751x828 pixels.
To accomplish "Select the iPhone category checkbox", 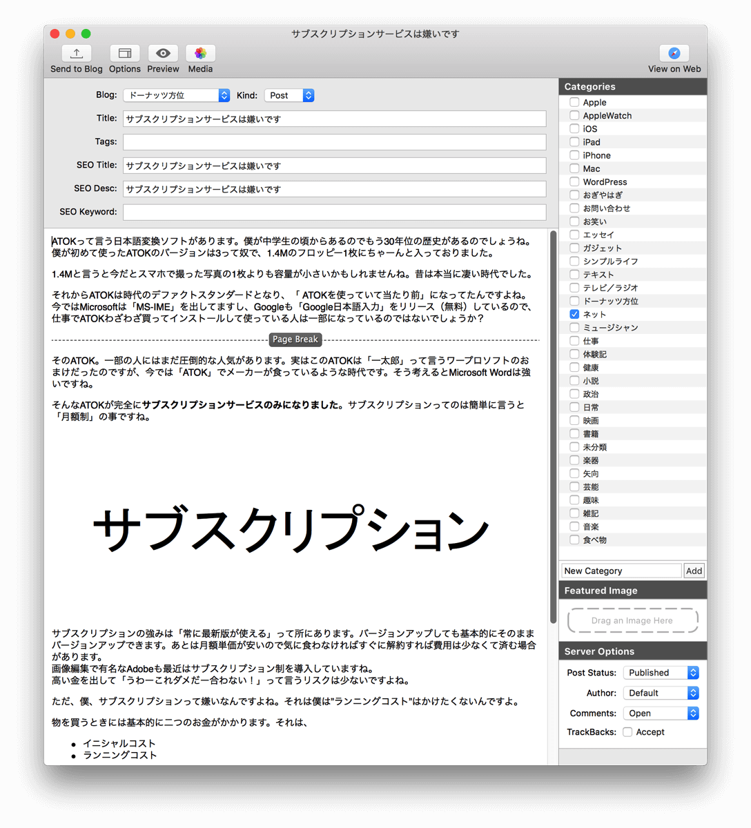I will coord(574,155).
